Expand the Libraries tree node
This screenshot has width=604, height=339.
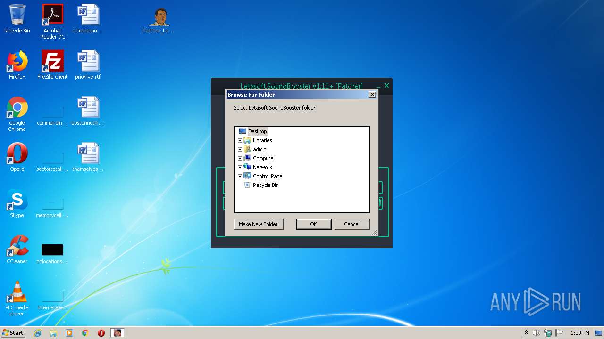[x=240, y=140]
